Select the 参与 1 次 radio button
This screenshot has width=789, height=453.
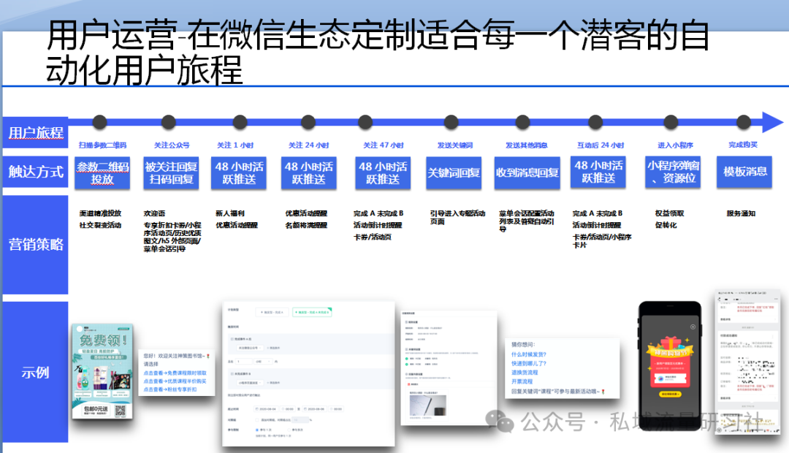tap(256, 430)
